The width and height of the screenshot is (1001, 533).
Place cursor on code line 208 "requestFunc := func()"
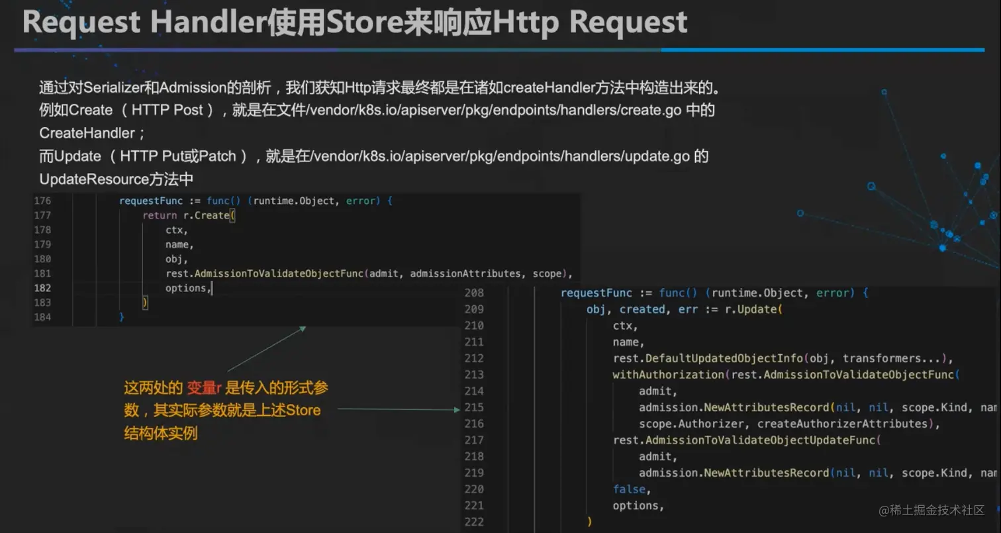pos(714,293)
